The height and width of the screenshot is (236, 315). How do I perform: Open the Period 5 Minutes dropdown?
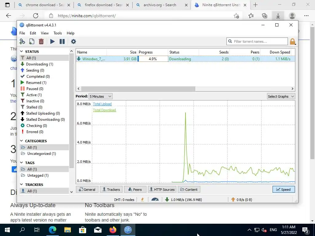101,96
